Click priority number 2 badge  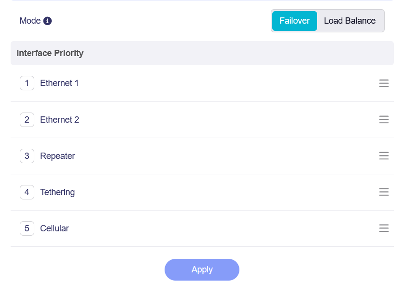[x=27, y=120]
